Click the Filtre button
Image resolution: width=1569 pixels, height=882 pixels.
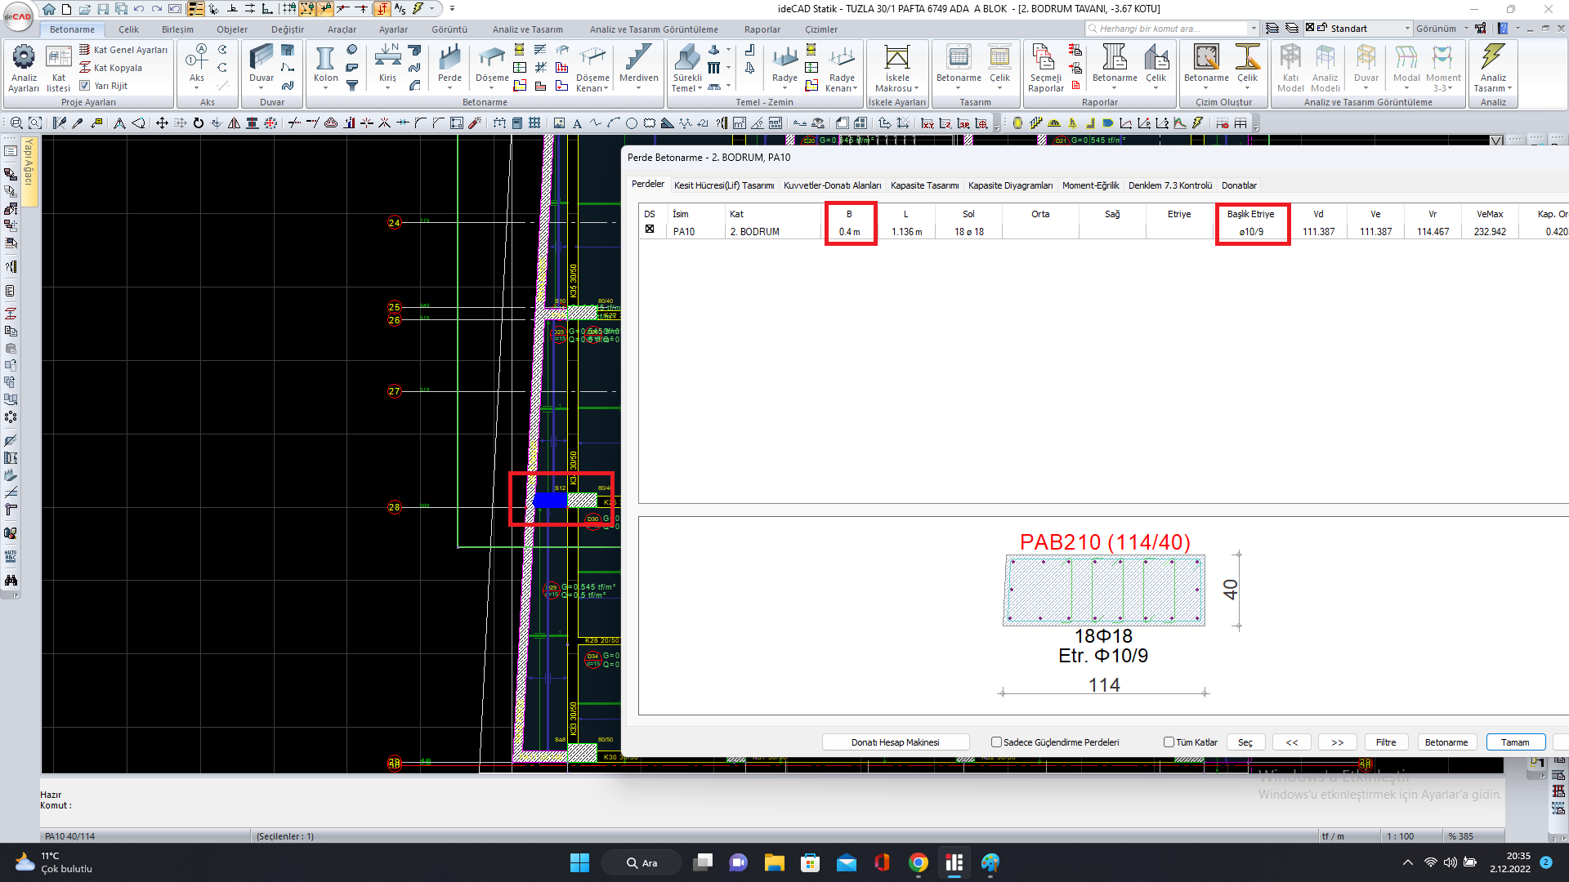pyautogui.click(x=1385, y=742)
